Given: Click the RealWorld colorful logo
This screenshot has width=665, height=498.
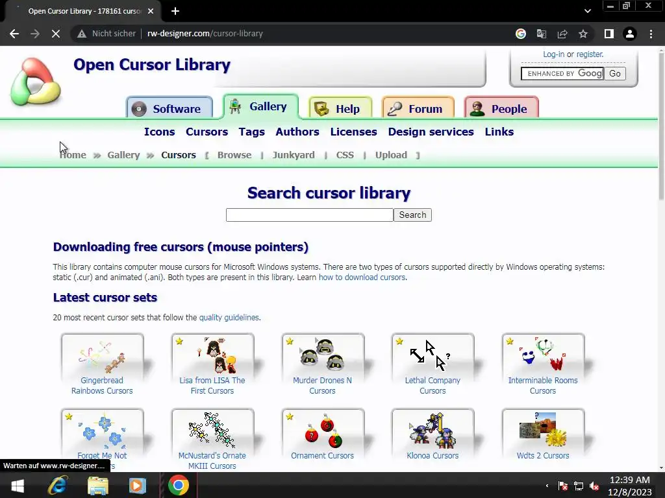Looking at the screenshot, I should (x=36, y=81).
